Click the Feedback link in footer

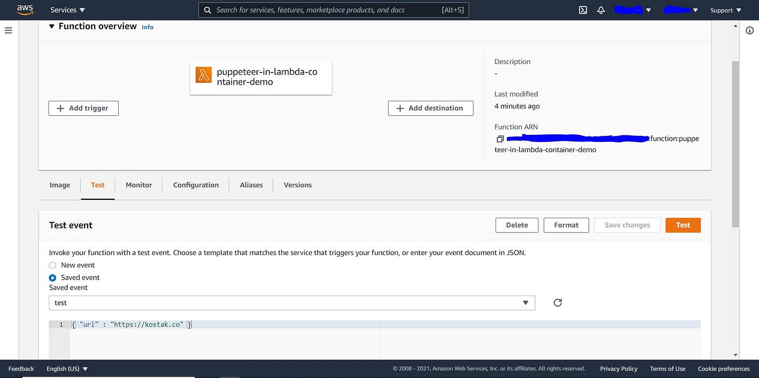click(21, 369)
